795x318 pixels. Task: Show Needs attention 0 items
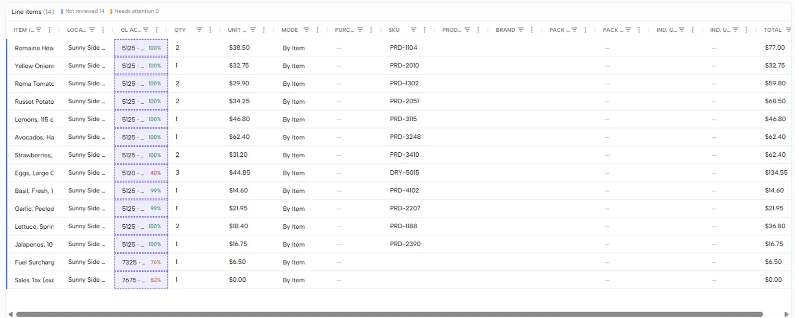pyautogui.click(x=135, y=11)
